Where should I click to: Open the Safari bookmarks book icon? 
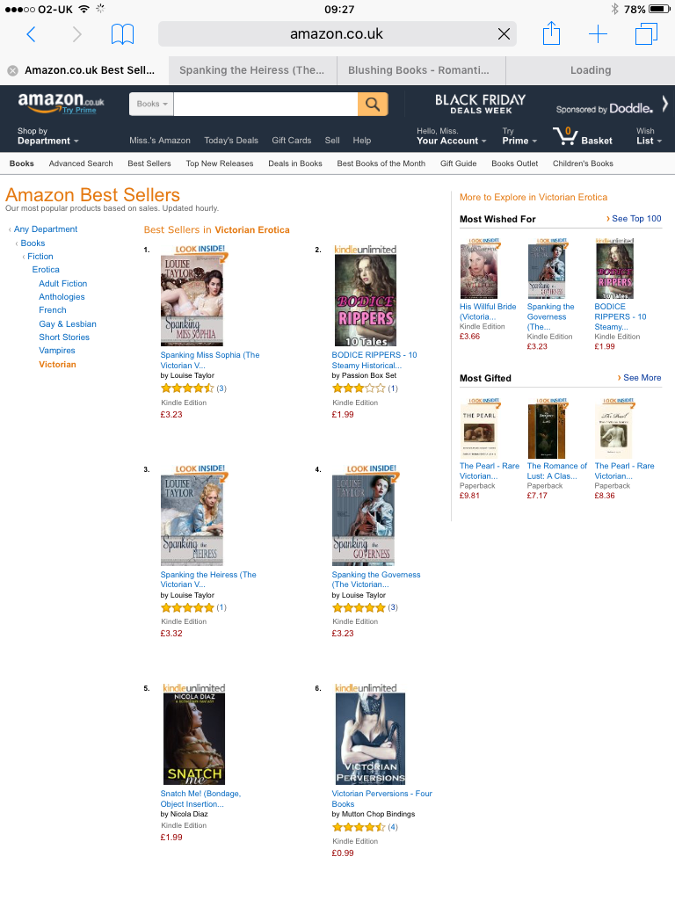coord(122,34)
